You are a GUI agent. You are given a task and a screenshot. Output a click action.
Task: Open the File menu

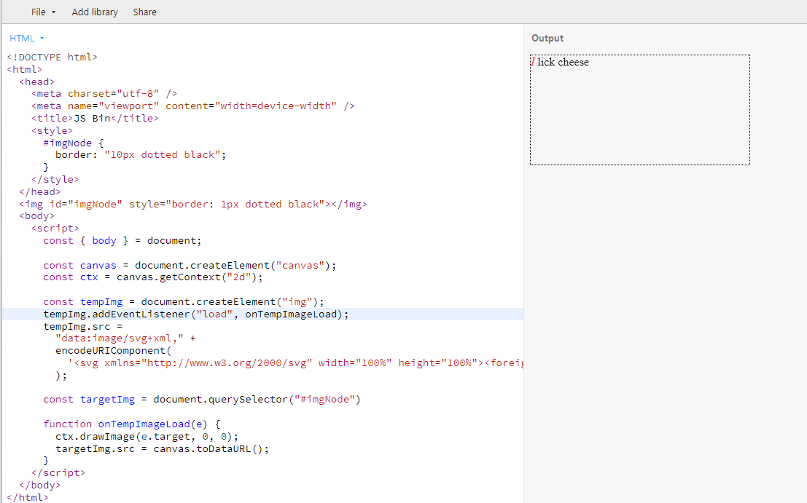click(x=43, y=12)
